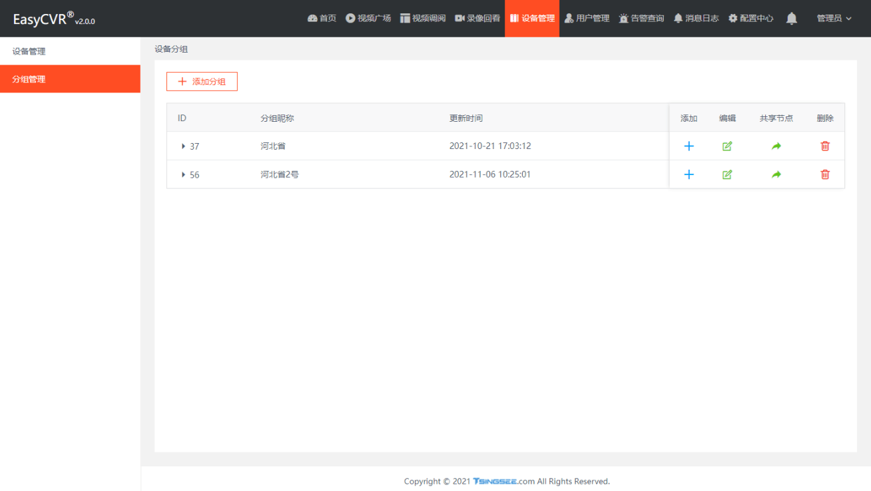Image resolution: width=871 pixels, height=491 pixels.
Task: Open the Tsingsee.com footer link
Action: (x=503, y=482)
